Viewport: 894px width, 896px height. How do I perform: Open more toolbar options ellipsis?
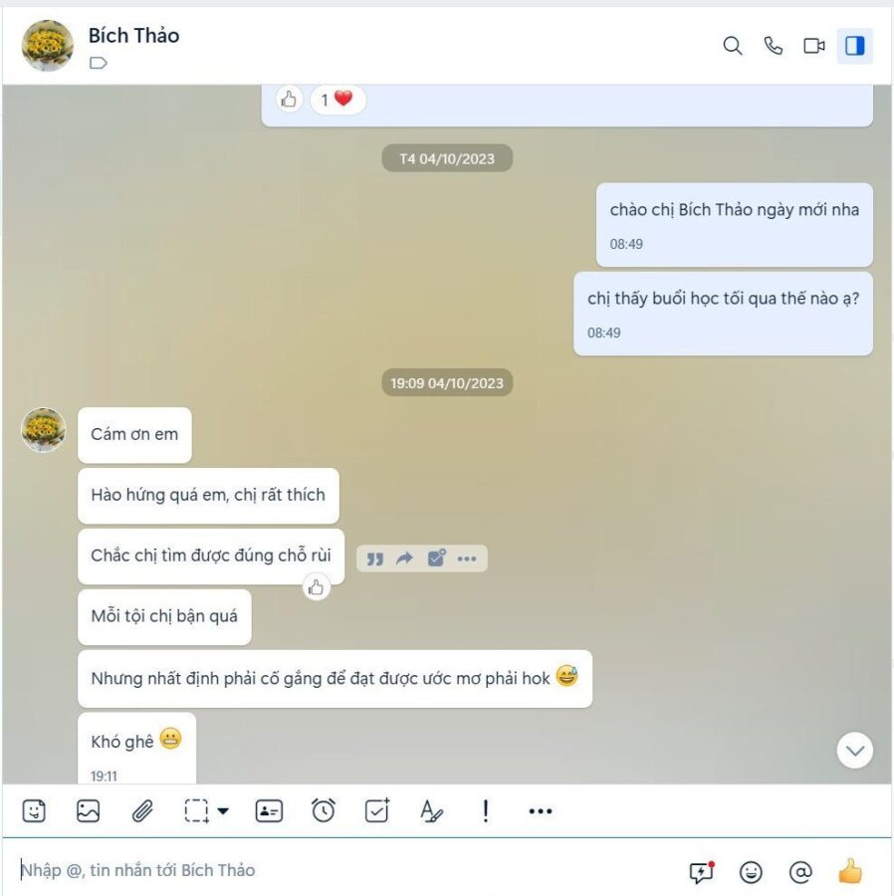(x=541, y=810)
